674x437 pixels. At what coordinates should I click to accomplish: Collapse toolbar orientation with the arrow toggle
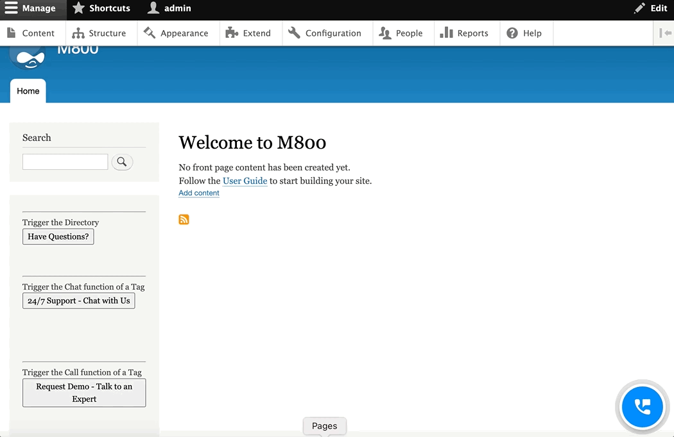coord(665,33)
